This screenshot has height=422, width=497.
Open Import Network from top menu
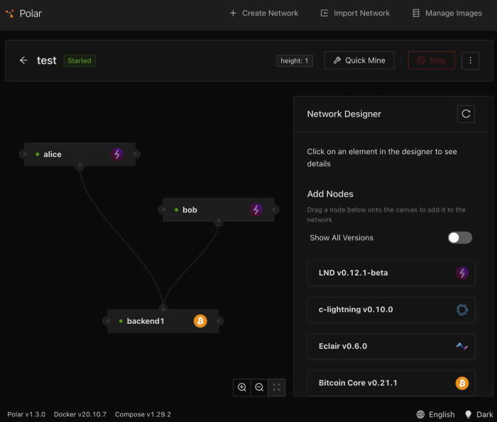coord(355,13)
